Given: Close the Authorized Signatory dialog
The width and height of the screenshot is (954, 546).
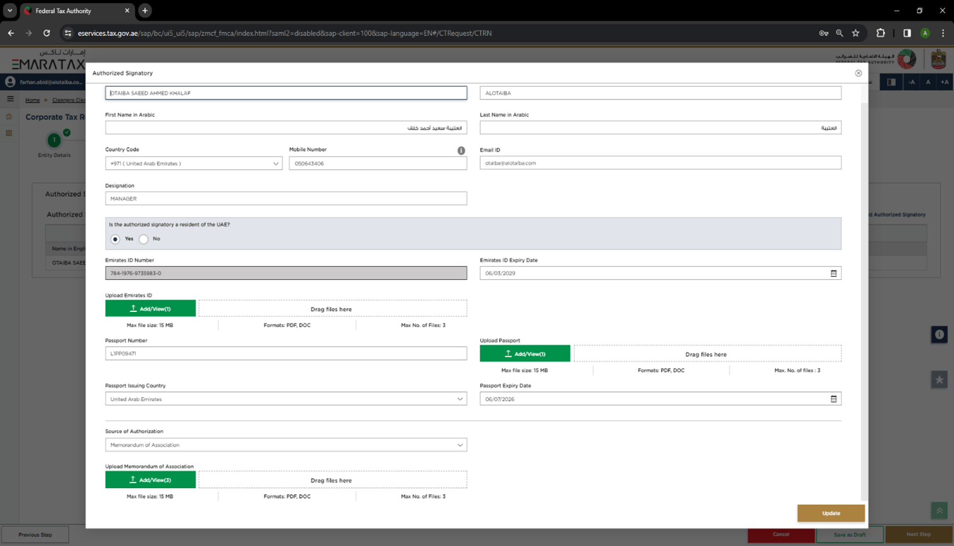Looking at the screenshot, I should (858, 73).
